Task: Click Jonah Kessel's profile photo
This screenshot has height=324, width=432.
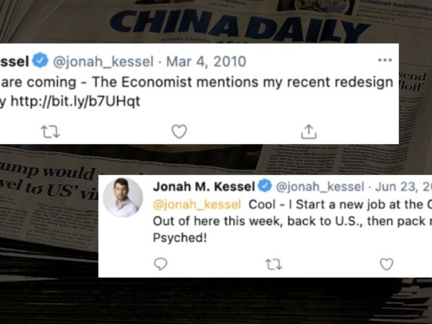Action: pyautogui.click(x=123, y=197)
